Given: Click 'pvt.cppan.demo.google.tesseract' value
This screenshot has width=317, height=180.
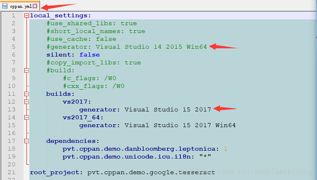Looking at the screenshot, I should tap(151, 172).
